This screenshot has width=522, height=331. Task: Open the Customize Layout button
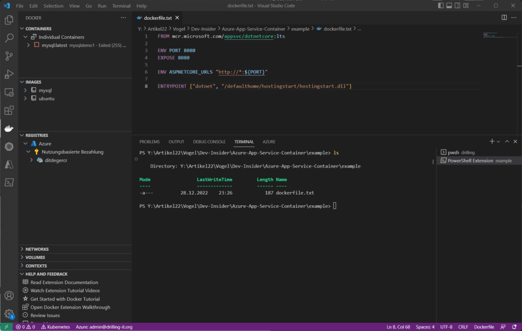point(466,6)
